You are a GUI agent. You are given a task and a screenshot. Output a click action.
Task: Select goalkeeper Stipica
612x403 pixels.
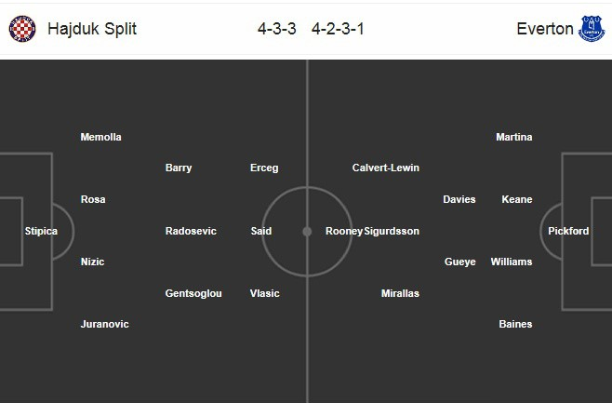[41, 231]
